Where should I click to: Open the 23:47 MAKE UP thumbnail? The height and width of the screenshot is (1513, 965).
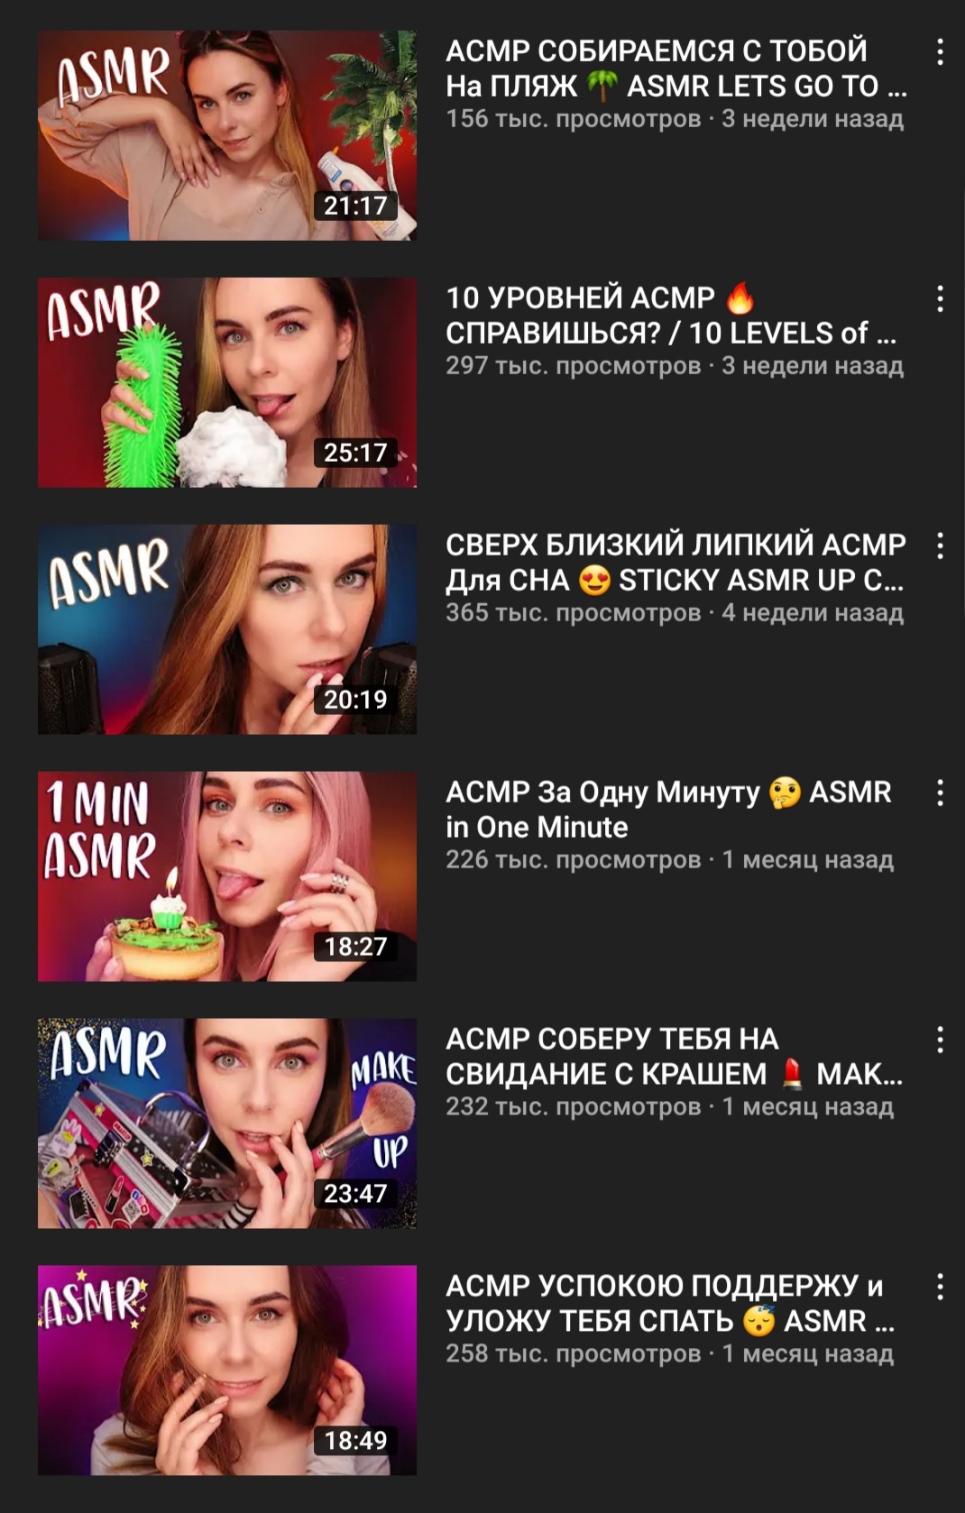point(227,1123)
